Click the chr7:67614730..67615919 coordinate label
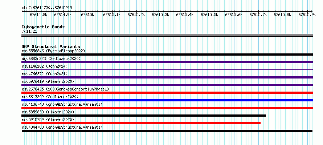323x145 pixels. pyautogui.click(x=47, y=8)
